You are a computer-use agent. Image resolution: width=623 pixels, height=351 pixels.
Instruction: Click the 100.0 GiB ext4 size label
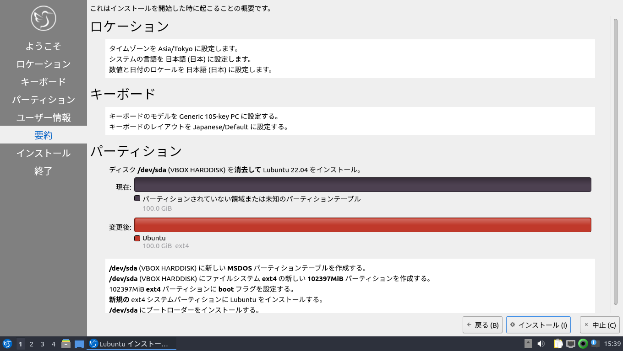166,246
